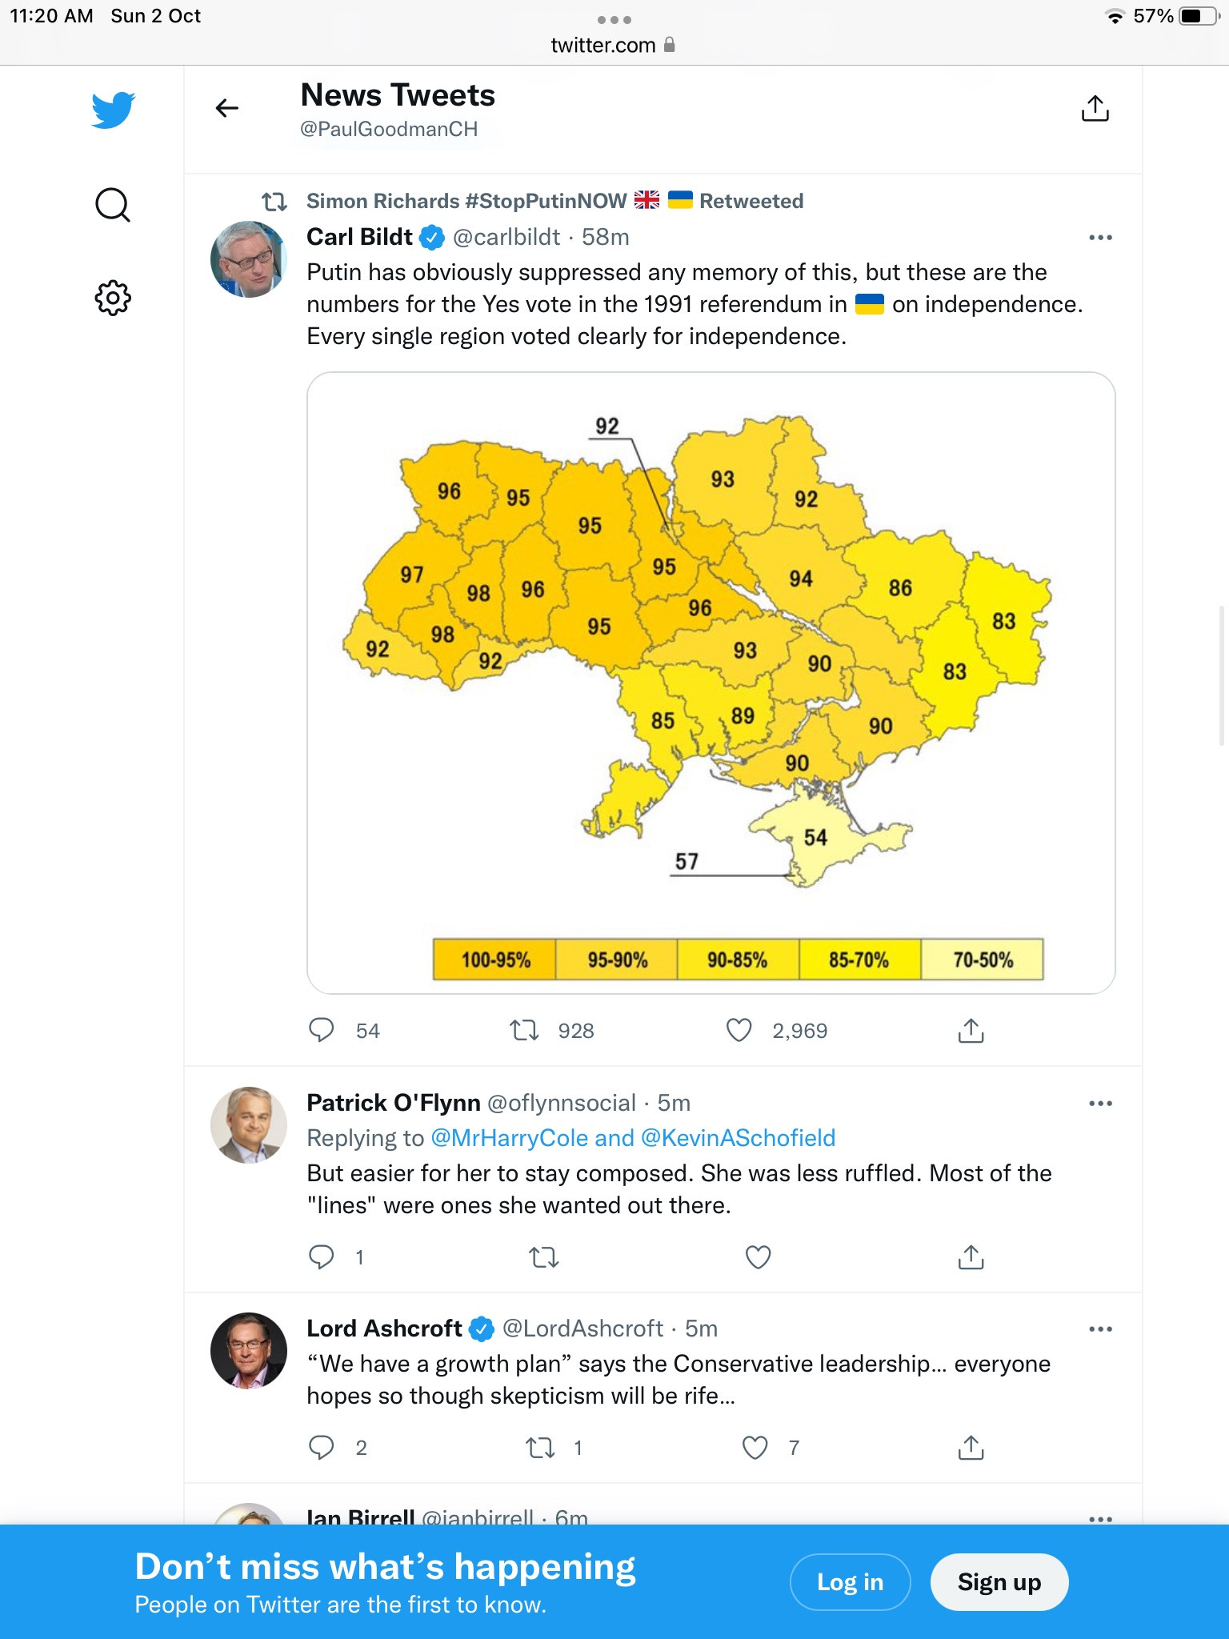Like Carl Bildt's tweet
The width and height of the screenshot is (1229, 1639).
coord(739,1030)
